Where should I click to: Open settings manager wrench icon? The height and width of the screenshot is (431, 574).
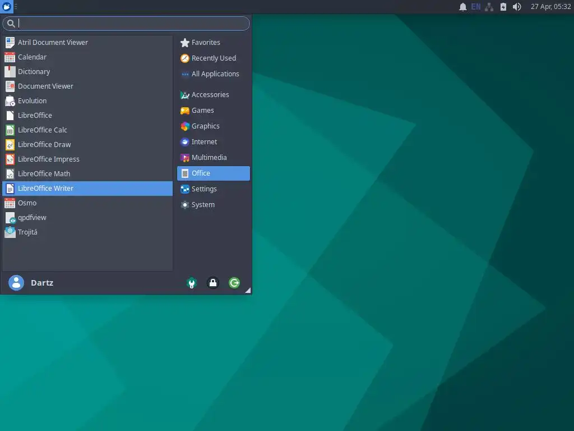[x=192, y=283]
